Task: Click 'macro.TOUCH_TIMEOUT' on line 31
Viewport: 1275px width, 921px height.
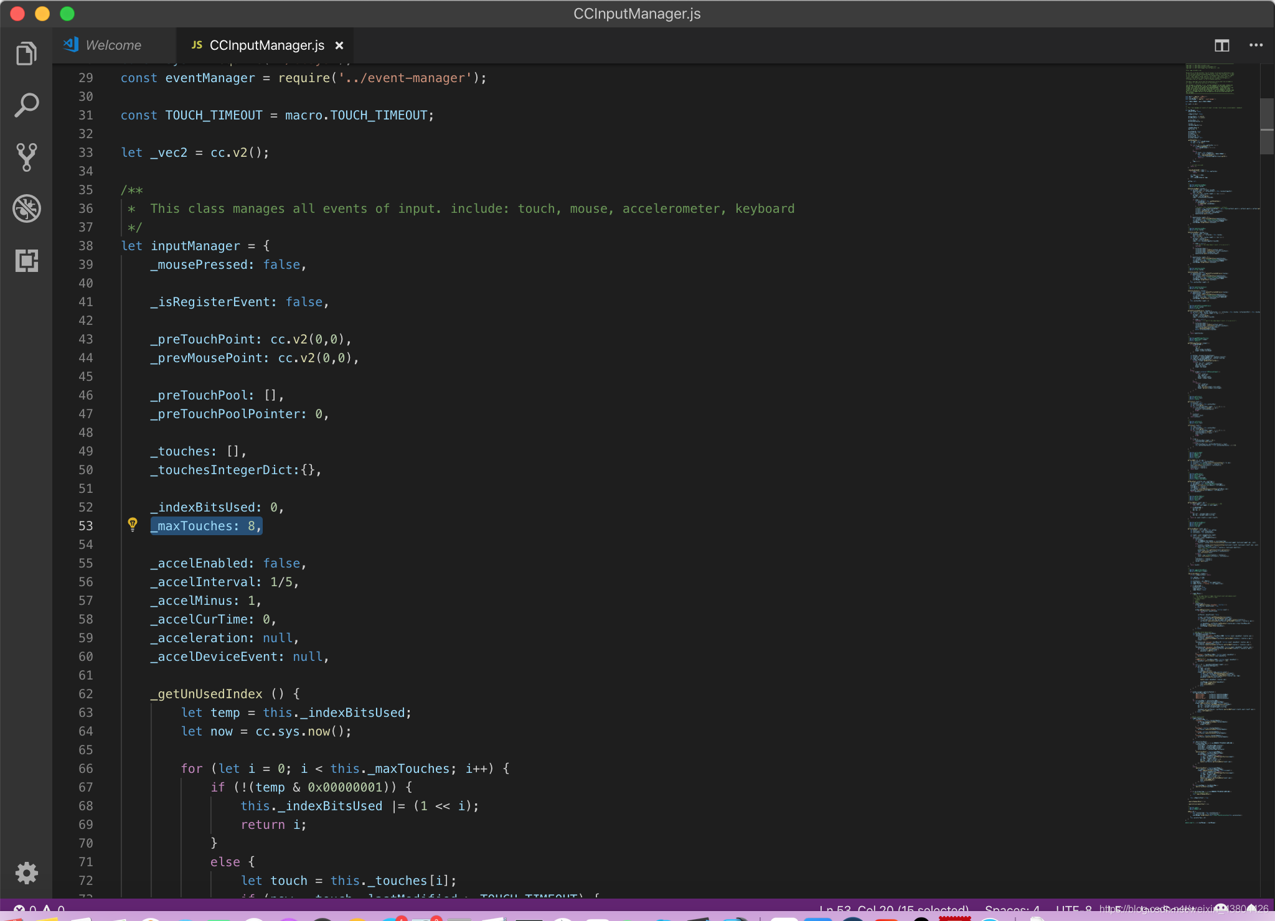Action: (x=356, y=115)
